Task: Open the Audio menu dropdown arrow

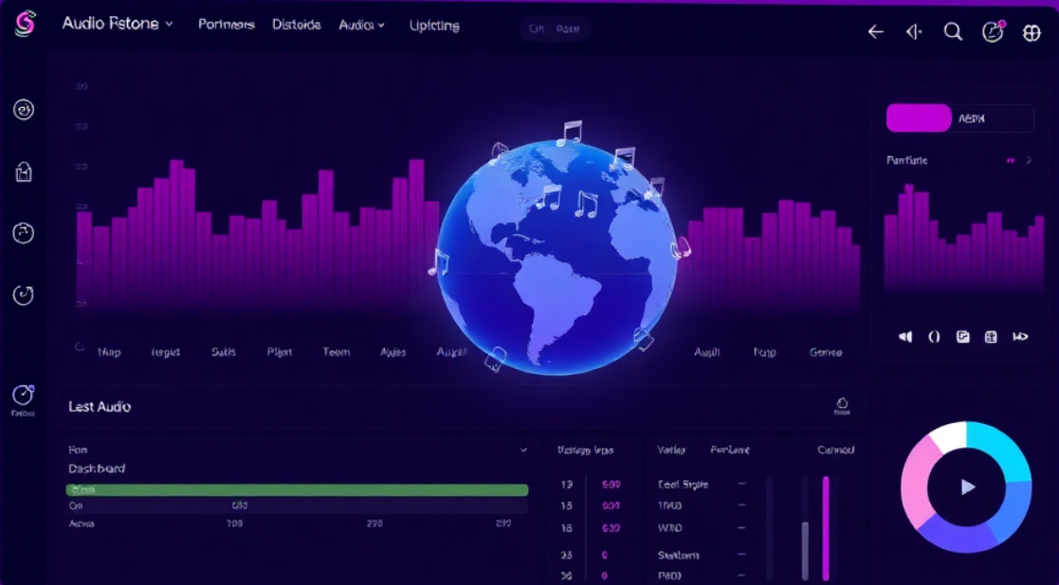Action: (381, 26)
